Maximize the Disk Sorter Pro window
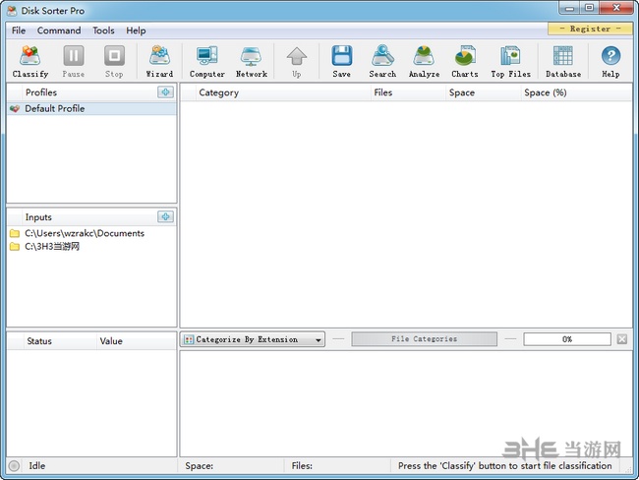639x480 pixels. pyautogui.click(x=589, y=8)
